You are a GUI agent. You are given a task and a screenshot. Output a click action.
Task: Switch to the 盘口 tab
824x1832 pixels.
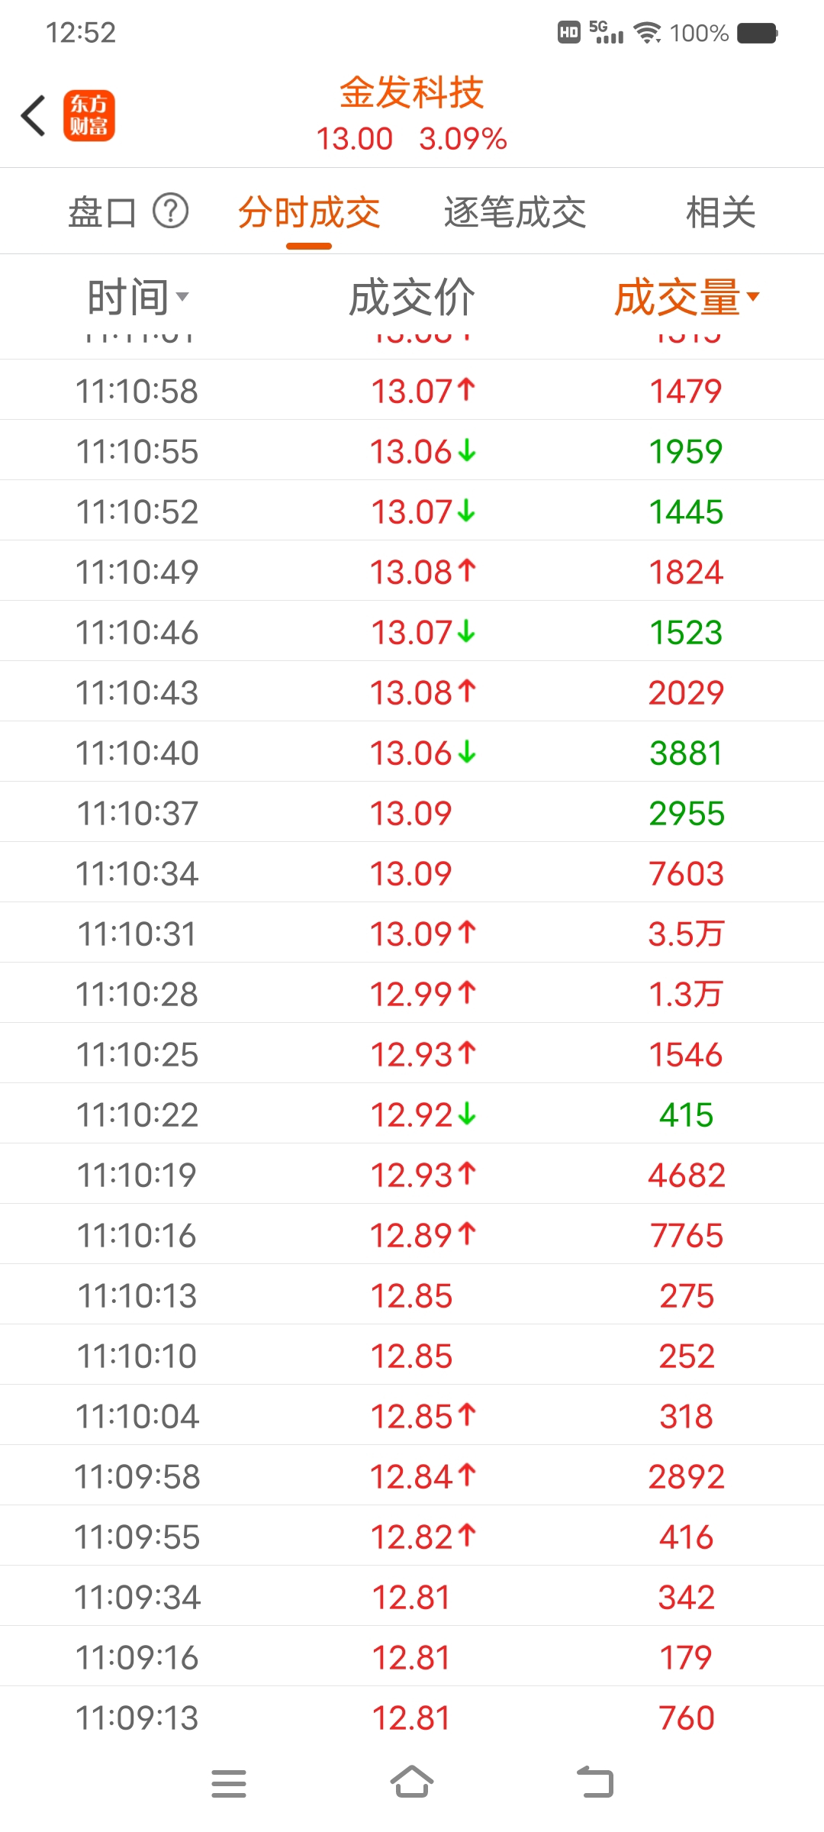pos(102,212)
